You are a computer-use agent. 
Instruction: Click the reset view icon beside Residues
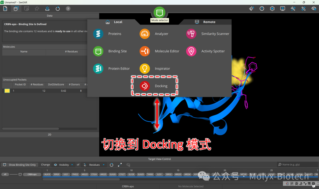(111, 165)
